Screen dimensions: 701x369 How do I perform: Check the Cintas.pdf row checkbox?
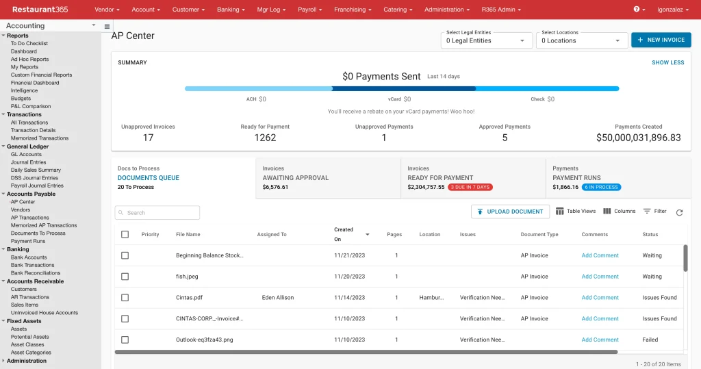(x=125, y=297)
